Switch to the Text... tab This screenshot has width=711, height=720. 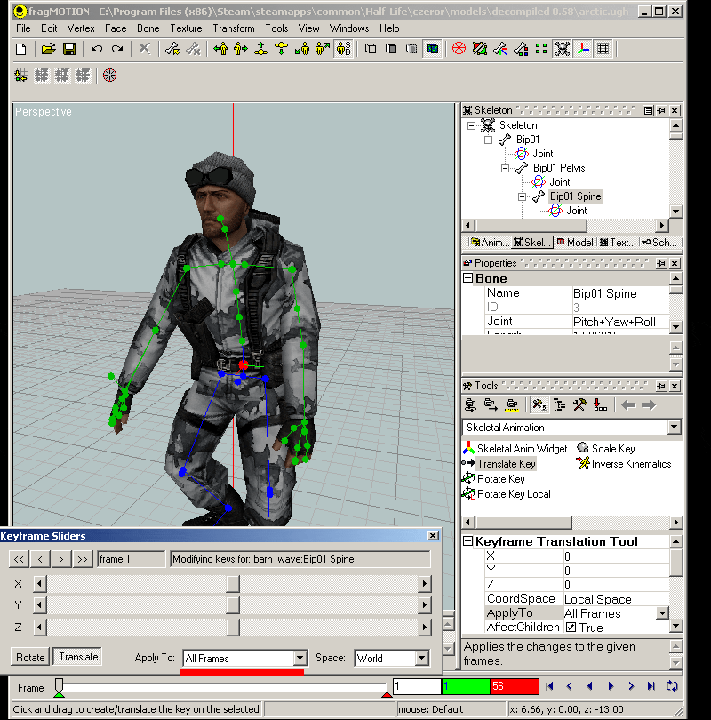click(618, 243)
